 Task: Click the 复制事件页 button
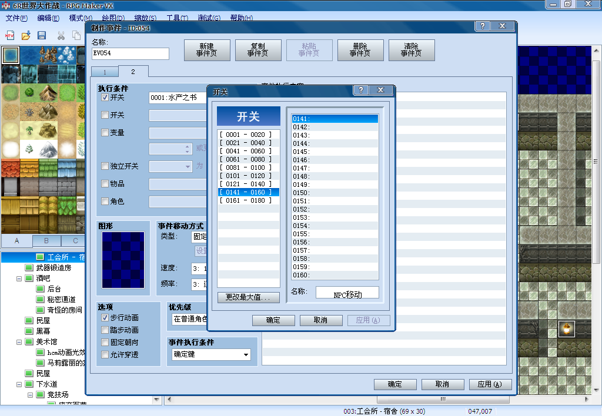pos(258,51)
